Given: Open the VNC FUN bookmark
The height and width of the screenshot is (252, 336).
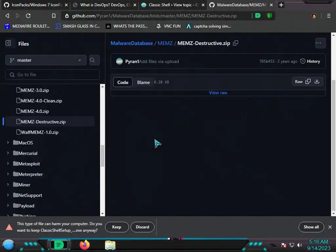Looking at the screenshot, I should (x=168, y=26).
